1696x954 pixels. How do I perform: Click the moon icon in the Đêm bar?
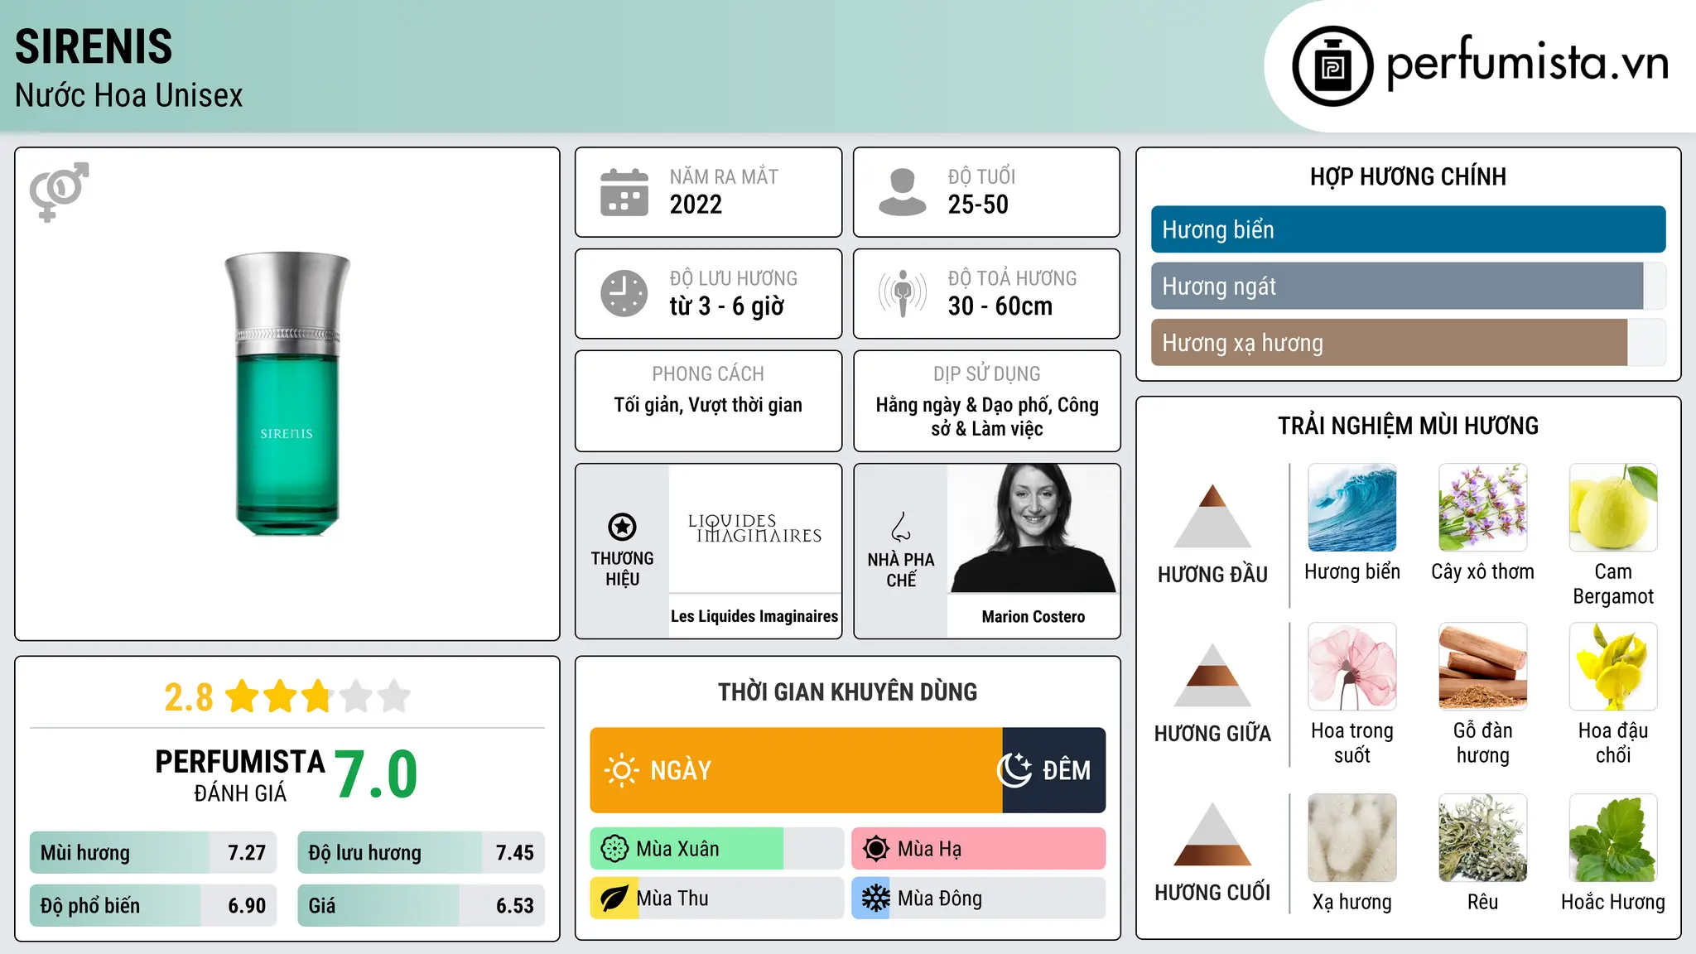pos(1014,770)
